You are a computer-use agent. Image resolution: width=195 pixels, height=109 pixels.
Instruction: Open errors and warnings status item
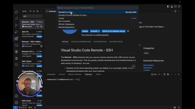(x=23, y=107)
